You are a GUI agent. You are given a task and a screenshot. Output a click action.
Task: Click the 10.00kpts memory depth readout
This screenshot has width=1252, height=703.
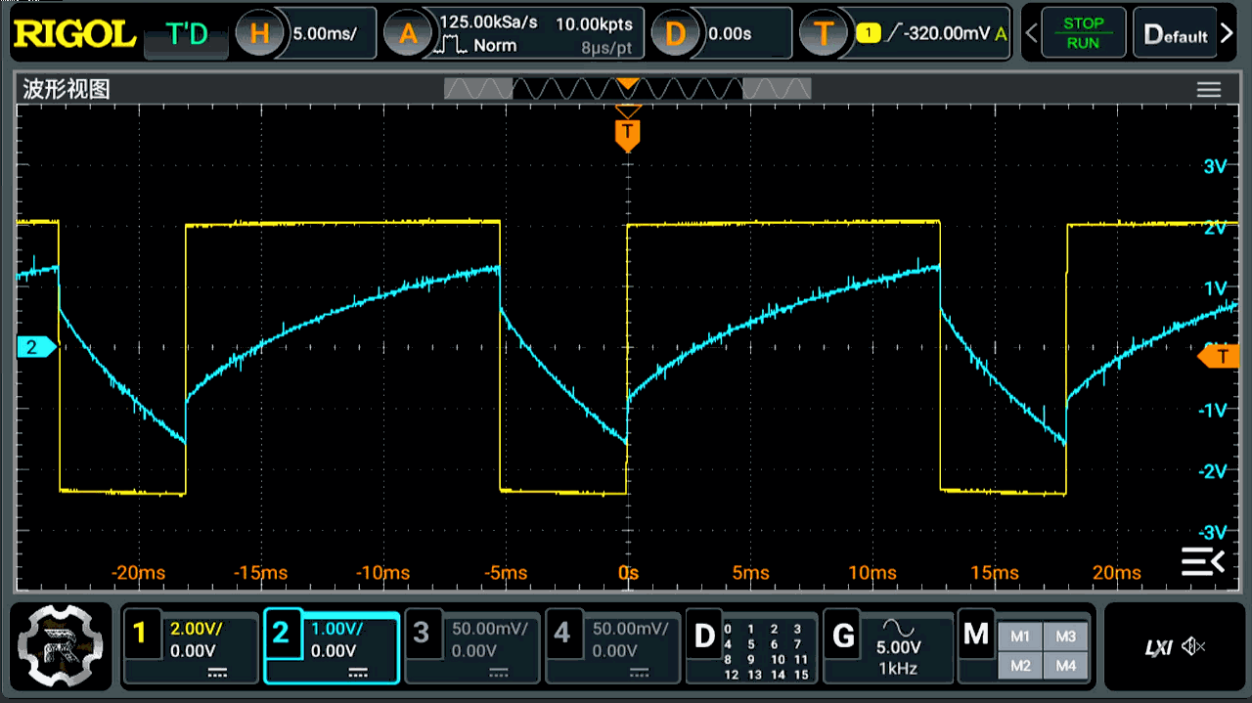594,23
